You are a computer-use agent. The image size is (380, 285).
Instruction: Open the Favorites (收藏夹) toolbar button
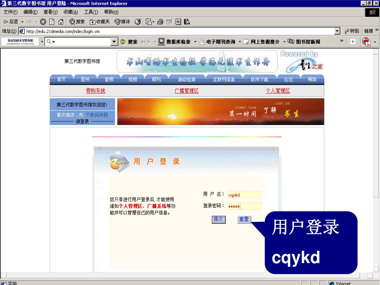(x=99, y=22)
